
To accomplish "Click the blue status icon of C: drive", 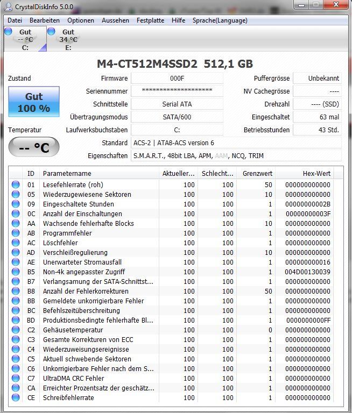I will pos(9,31).
